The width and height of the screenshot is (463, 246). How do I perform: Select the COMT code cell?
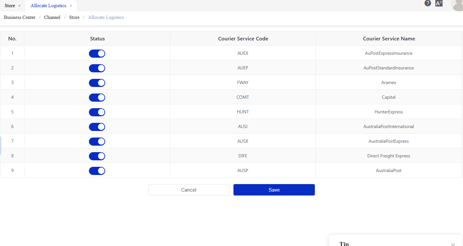(x=243, y=97)
